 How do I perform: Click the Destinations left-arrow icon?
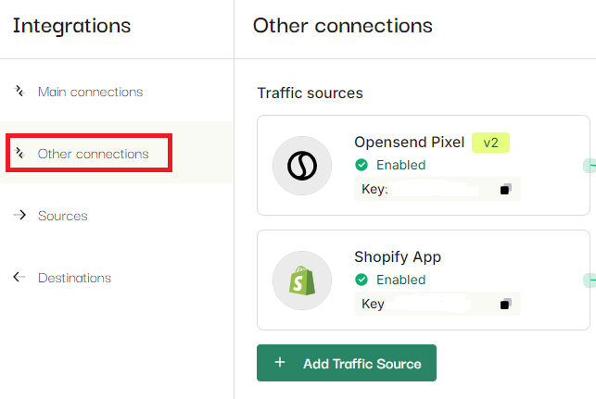coord(19,277)
